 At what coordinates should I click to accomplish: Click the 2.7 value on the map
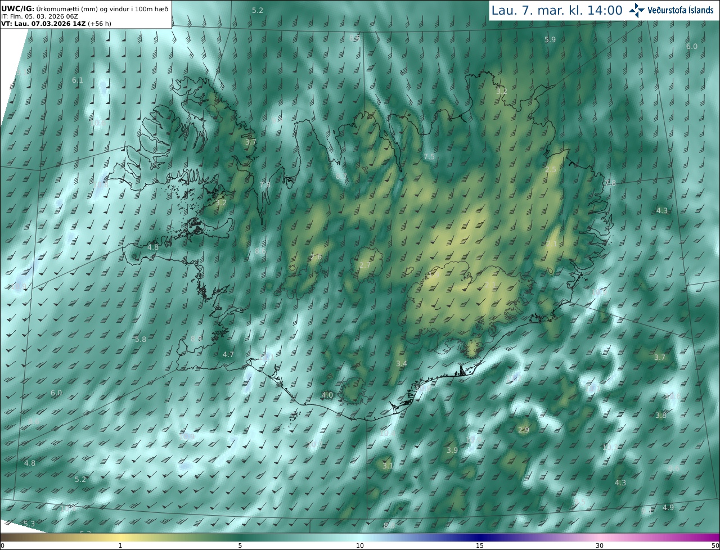click(365, 265)
